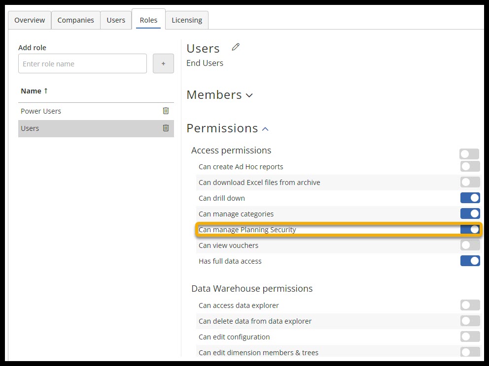489x366 pixels.
Task: Select the Power Users role
Action: [x=41, y=111]
